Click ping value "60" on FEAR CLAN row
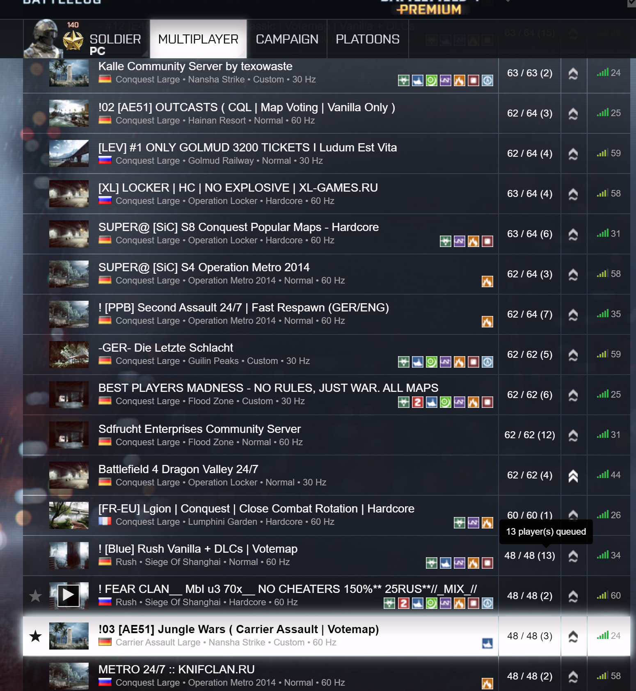636x691 pixels. pos(615,596)
